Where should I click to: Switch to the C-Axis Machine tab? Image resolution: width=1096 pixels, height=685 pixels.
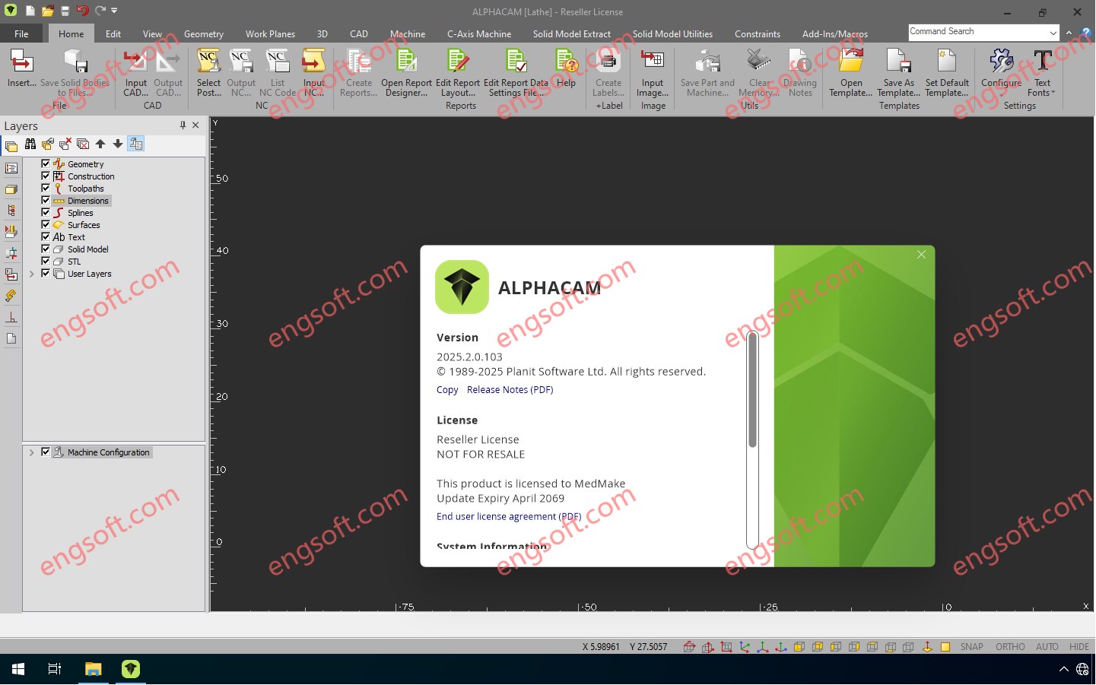pyautogui.click(x=479, y=33)
